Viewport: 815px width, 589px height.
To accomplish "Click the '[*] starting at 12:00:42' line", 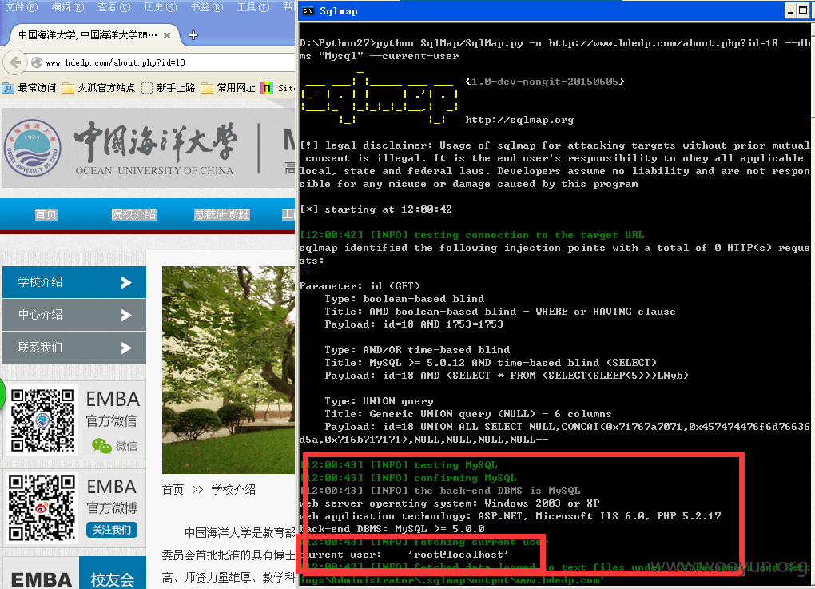I will (x=376, y=209).
